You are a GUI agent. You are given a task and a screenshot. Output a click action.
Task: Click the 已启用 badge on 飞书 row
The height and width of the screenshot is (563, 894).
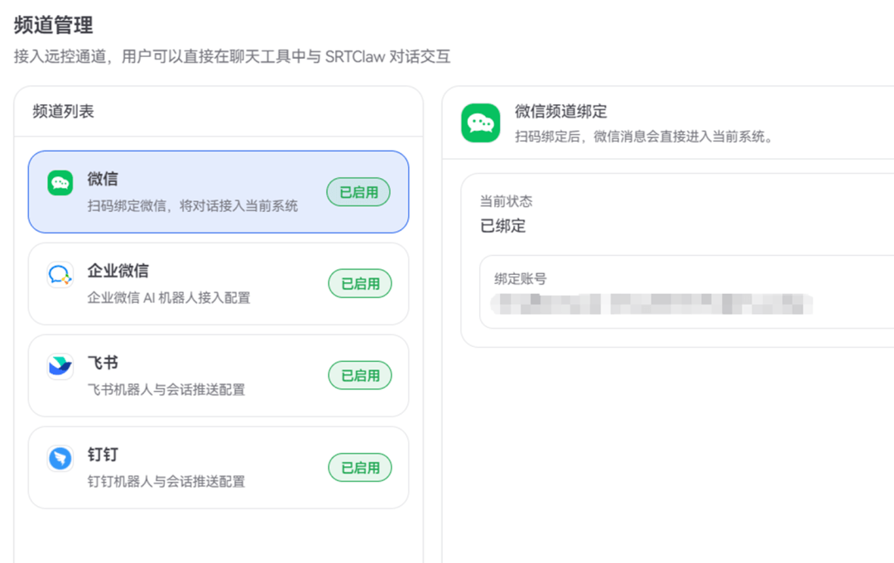tap(360, 376)
